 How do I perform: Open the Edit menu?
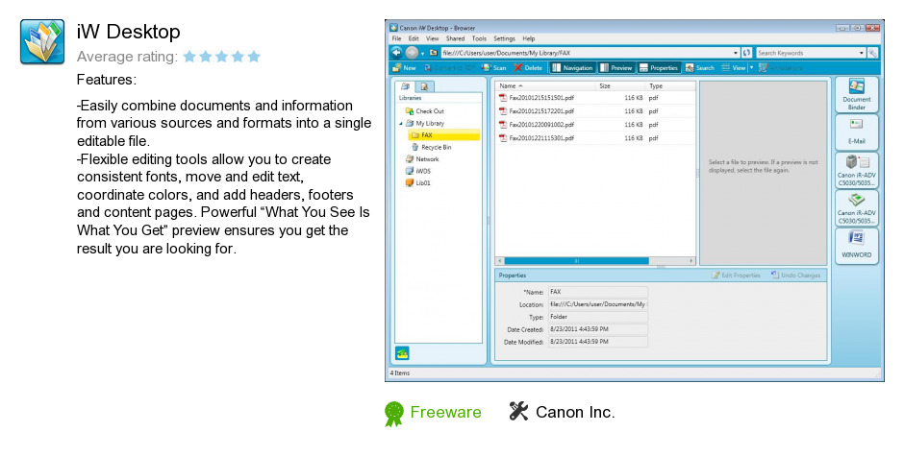(x=414, y=38)
